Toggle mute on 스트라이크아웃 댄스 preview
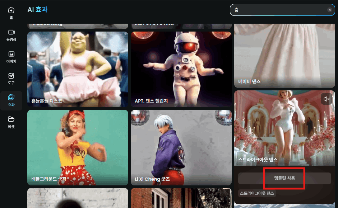Screen dimensions: 338x208 point(327,99)
